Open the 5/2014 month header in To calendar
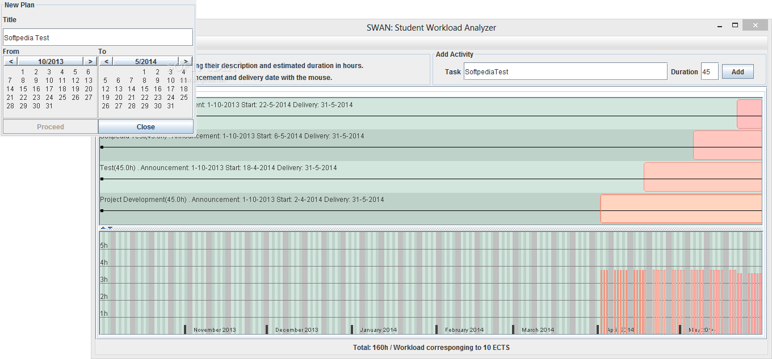 146,61
